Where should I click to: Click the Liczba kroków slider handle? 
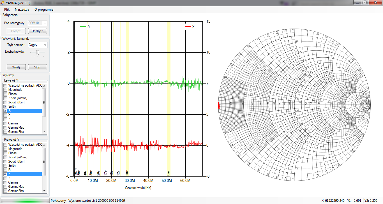click(38, 52)
